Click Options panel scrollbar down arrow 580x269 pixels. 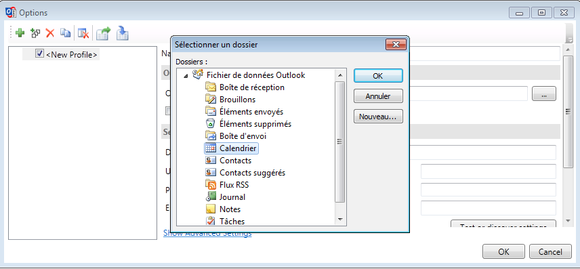click(568, 221)
